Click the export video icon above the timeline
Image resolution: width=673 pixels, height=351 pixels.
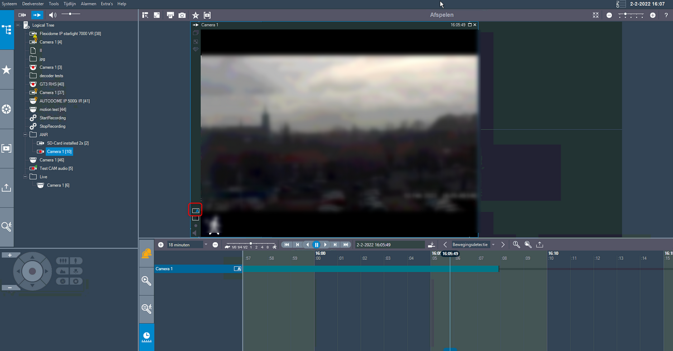click(539, 245)
